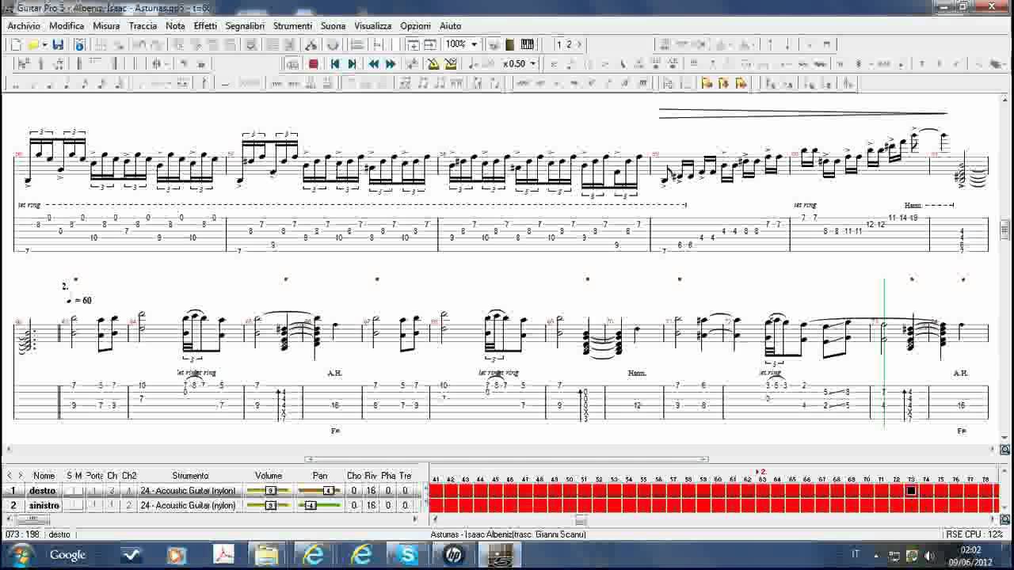Viewport: 1014px width, 570px height.
Task: Click the rewind double-arrow icon
Action: click(373, 64)
